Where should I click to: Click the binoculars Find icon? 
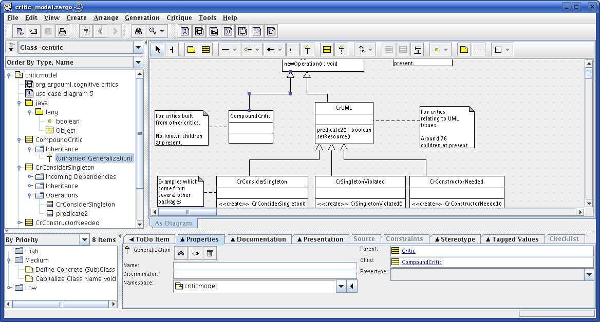coord(138,31)
